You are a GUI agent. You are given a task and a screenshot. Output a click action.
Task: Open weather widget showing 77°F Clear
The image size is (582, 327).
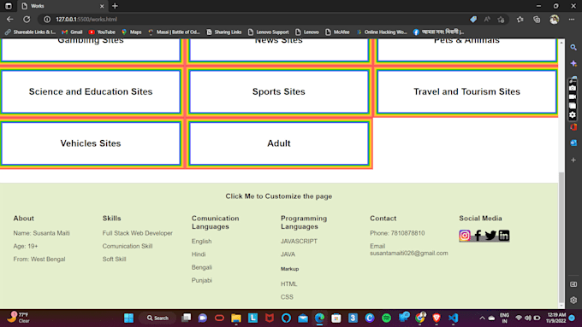click(19, 318)
